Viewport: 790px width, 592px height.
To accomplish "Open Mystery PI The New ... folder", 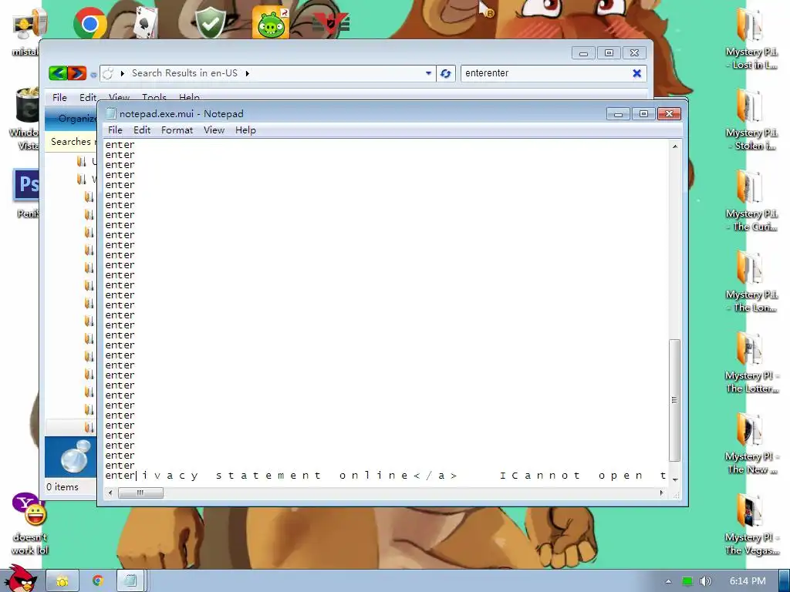I will click(x=751, y=443).
